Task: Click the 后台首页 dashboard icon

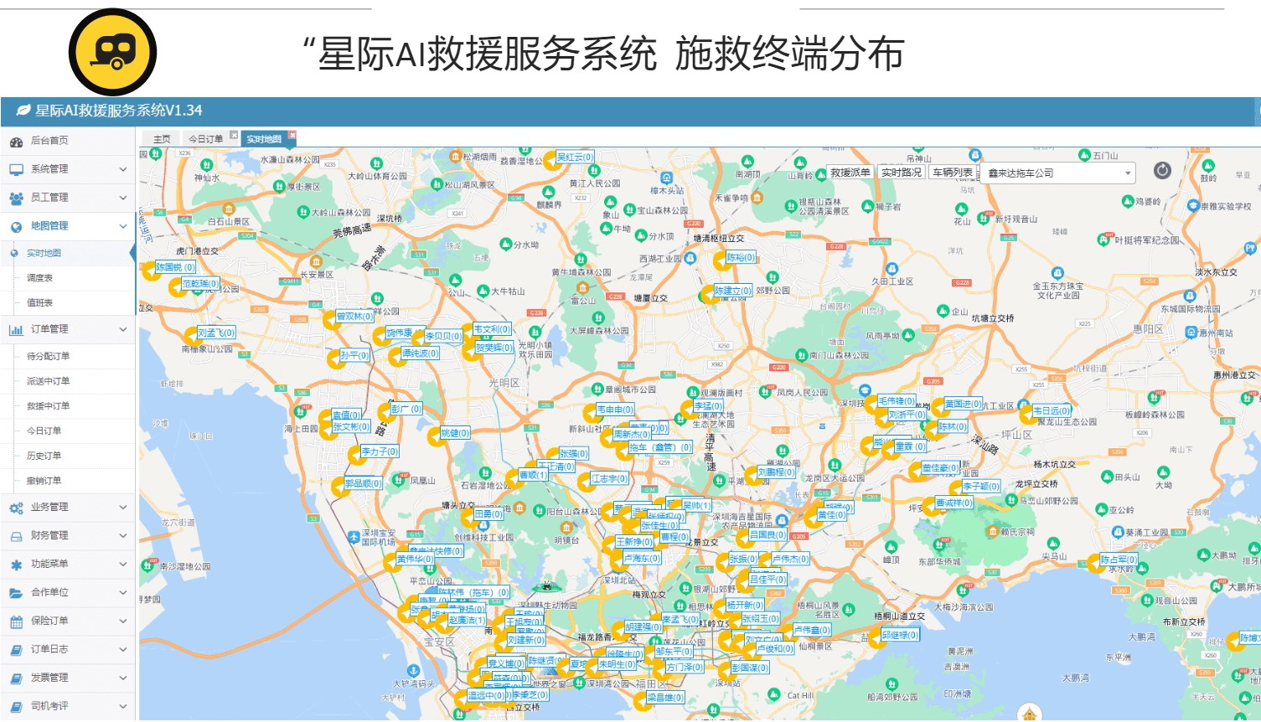Action: coord(16,142)
